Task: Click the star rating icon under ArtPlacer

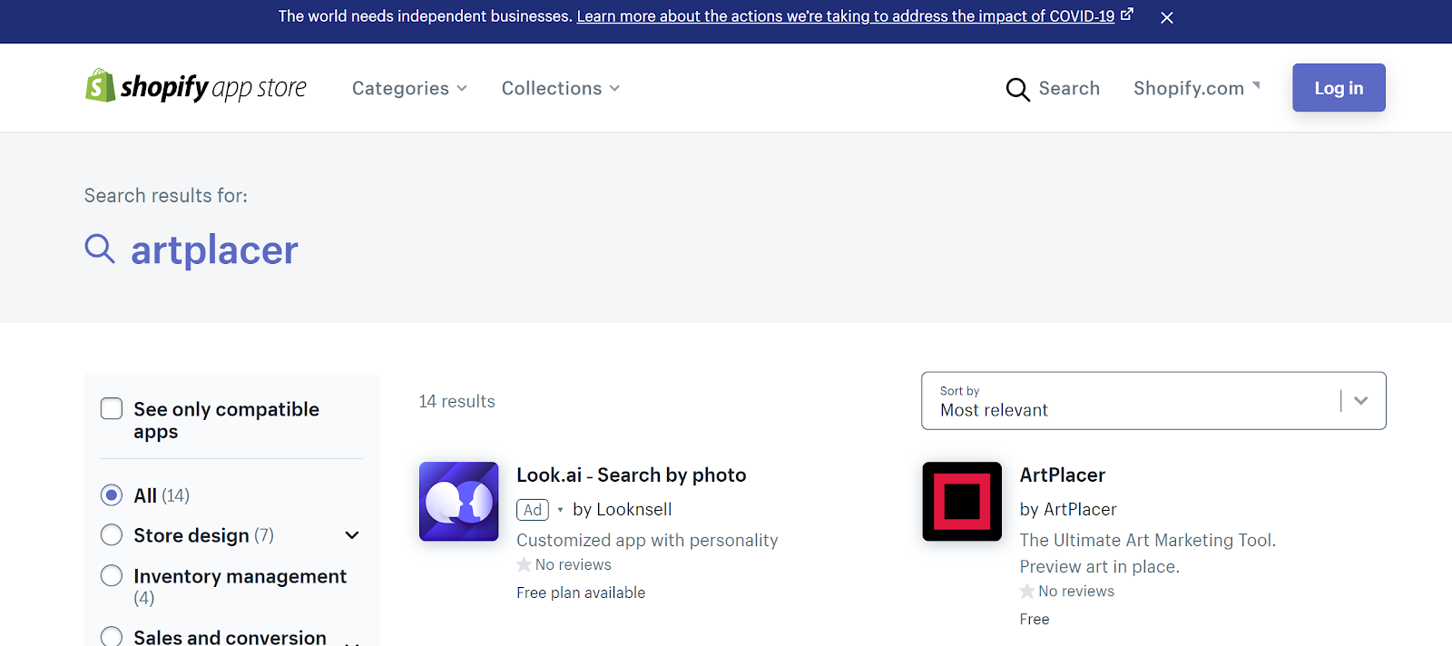Action: click(1027, 592)
